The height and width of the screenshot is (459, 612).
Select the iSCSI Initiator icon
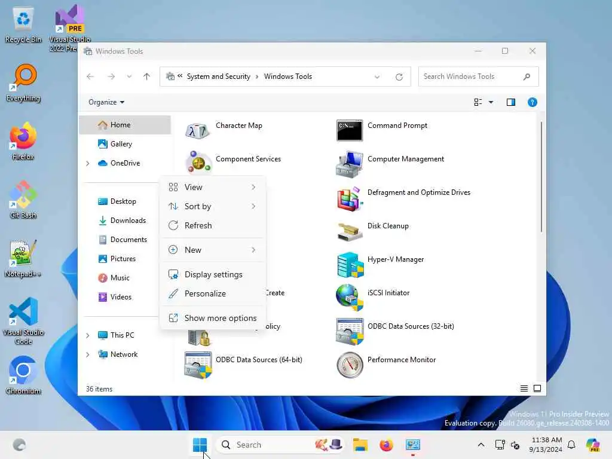[349, 298]
